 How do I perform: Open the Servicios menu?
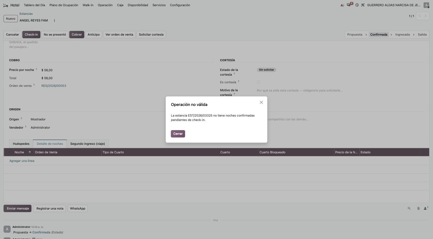pos(159,5)
